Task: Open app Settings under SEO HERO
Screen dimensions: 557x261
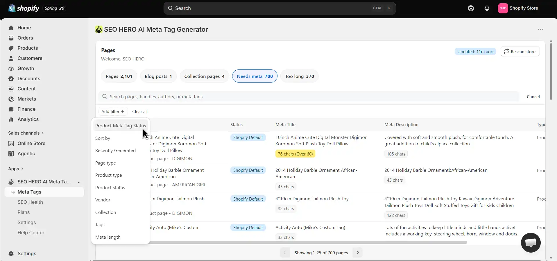Action: [27, 223]
